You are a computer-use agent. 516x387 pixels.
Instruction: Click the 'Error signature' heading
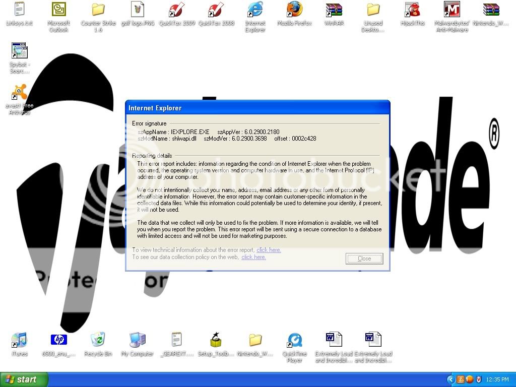pos(149,123)
